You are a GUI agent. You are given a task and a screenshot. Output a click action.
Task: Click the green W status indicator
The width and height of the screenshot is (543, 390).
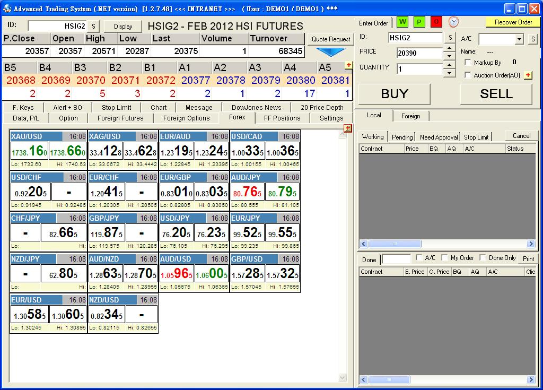(x=402, y=22)
